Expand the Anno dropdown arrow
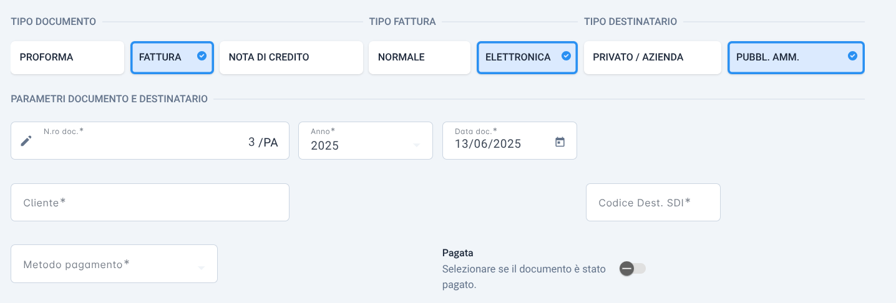 pos(416,146)
